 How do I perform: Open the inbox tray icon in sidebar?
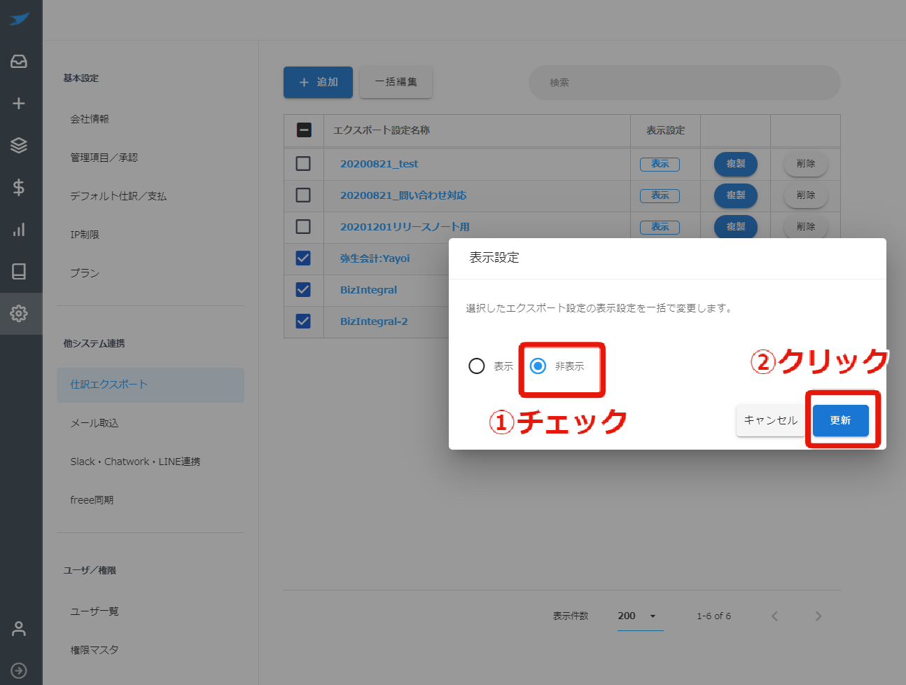click(19, 62)
